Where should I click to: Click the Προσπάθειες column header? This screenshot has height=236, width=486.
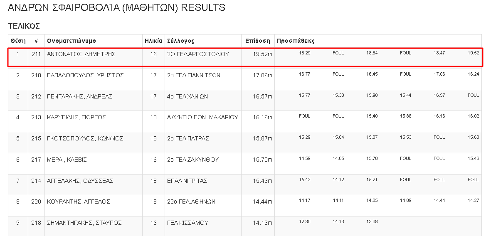[296, 41]
